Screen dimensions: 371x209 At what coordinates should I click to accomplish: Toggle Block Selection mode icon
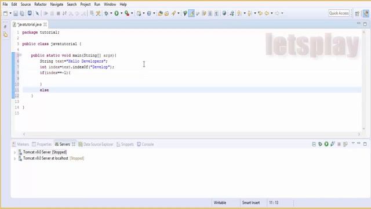210,13
